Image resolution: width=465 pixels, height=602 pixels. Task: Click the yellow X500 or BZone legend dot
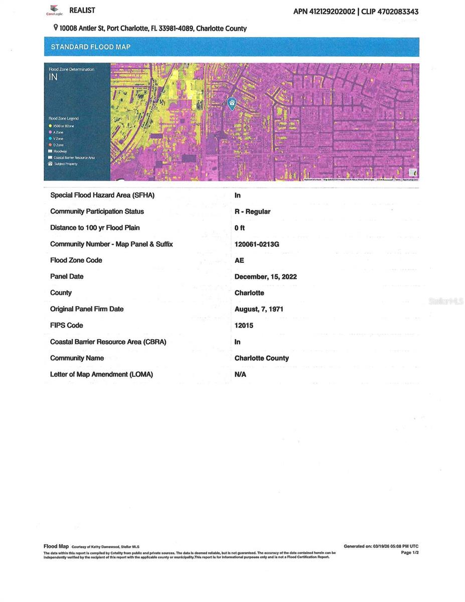[x=50, y=125]
